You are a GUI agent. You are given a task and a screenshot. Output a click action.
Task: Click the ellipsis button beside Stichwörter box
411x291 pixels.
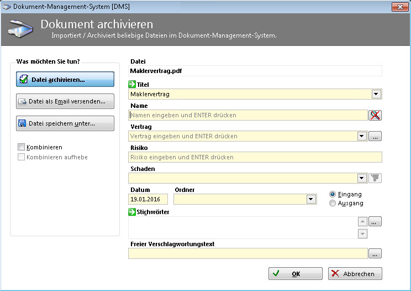(x=376, y=221)
